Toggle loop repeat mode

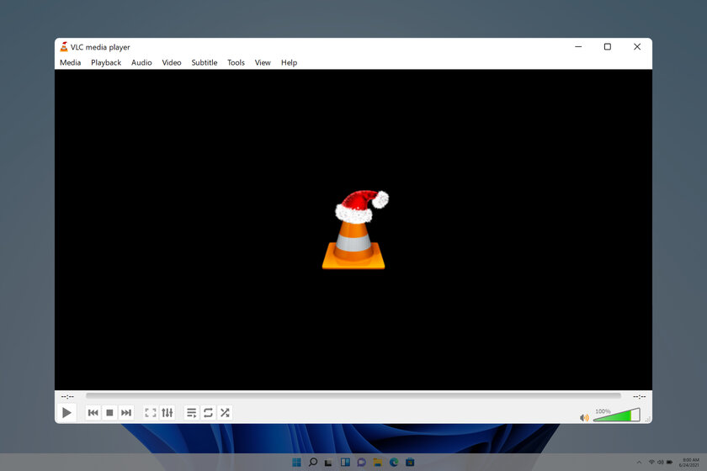point(208,412)
